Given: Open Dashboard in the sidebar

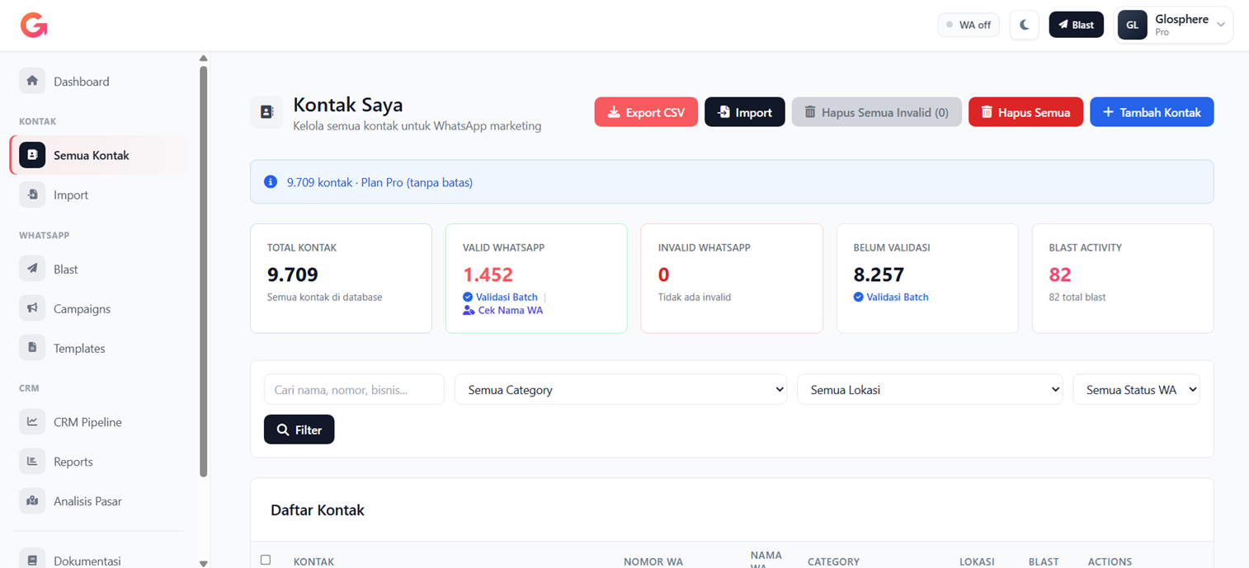Looking at the screenshot, I should click(97, 81).
